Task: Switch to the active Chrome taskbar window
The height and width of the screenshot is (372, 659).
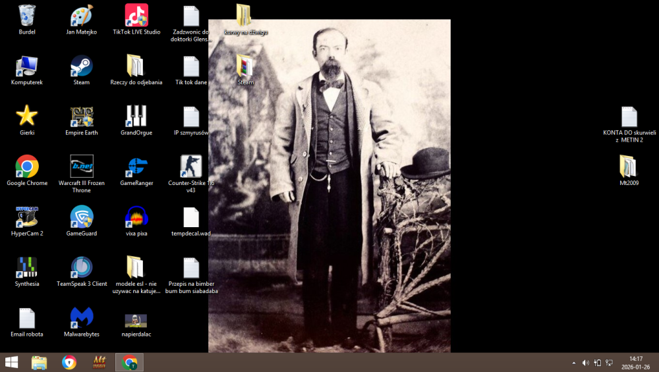Action: [129, 362]
